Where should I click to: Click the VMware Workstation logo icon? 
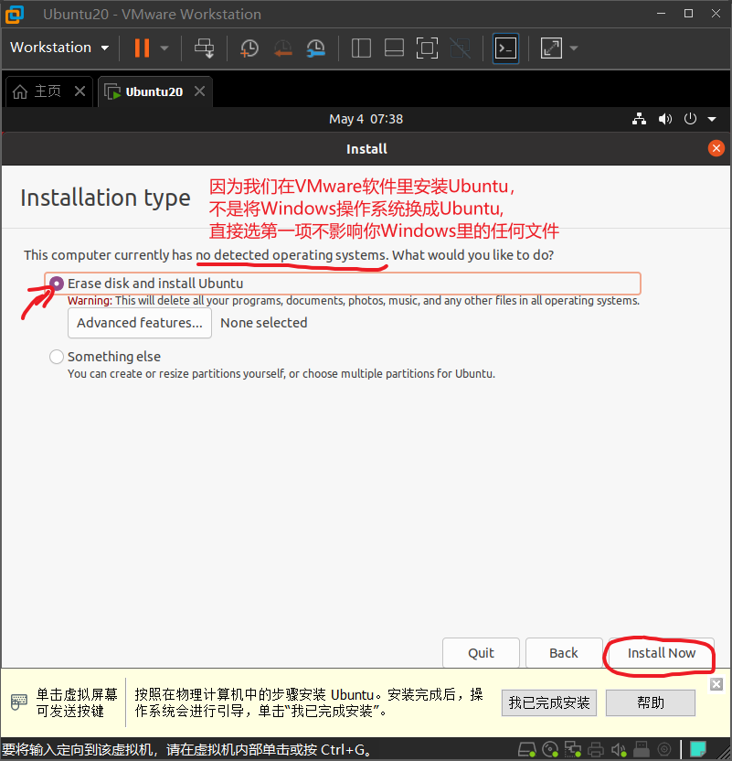pyautogui.click(x=15, y=14)
